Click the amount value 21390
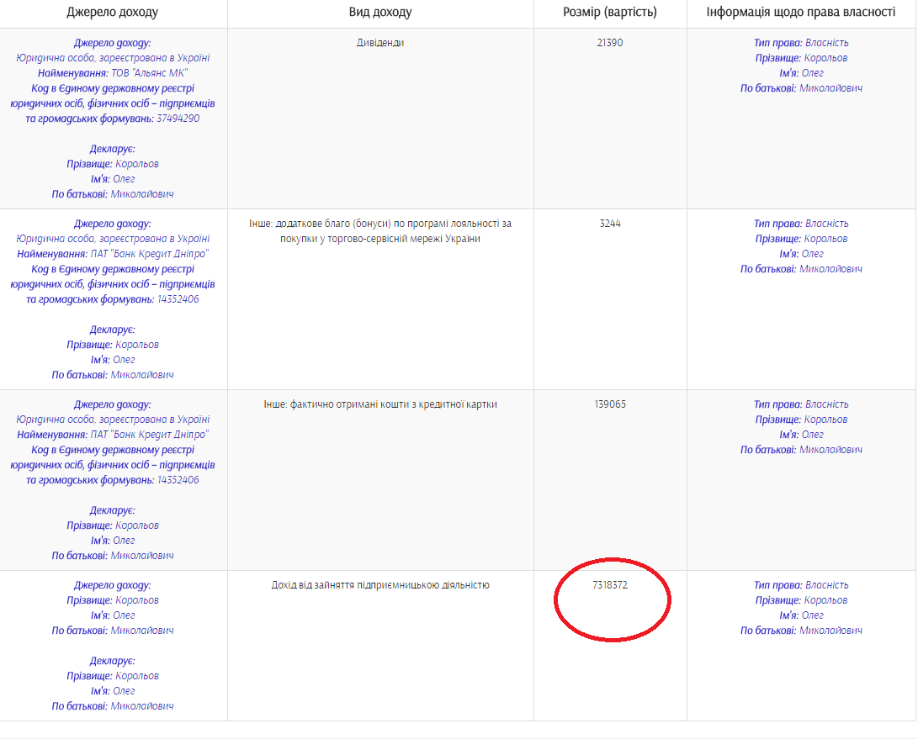This screenshot has width=918, height=739. tap(609, 43)
